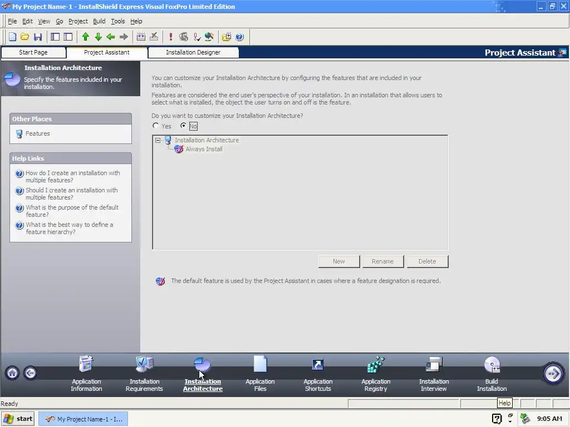
Task: Click the 9:05 AM taskbar clock
Action: pyautogui.click(x=549, y=419)
